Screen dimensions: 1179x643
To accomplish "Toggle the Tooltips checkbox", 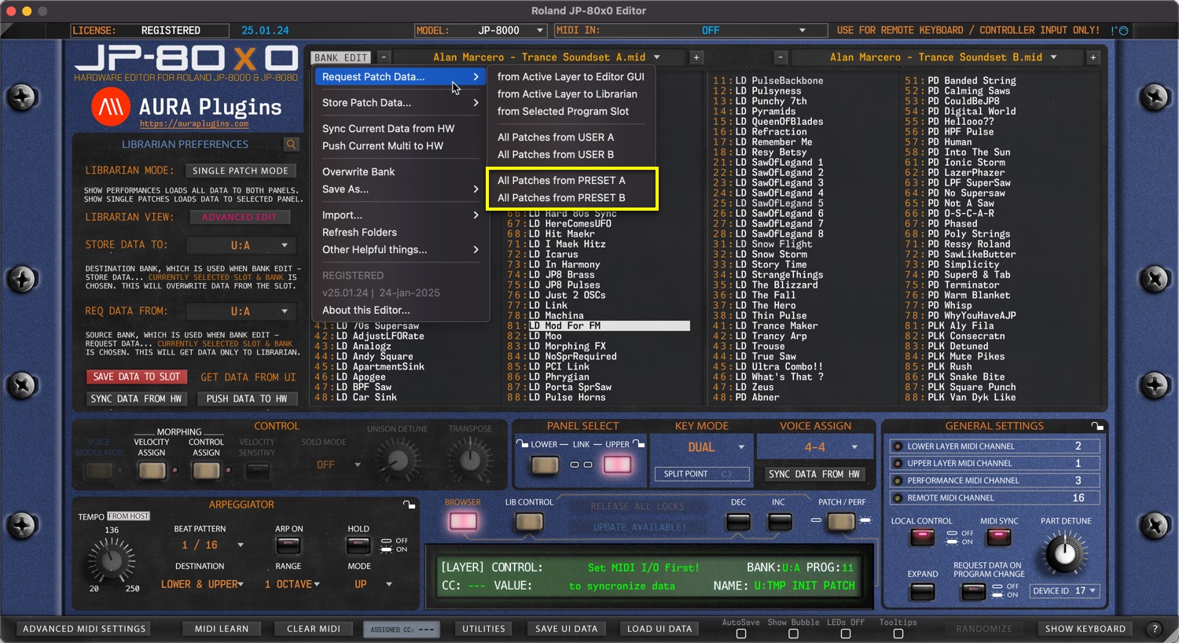I will click(x=898, y=634).
